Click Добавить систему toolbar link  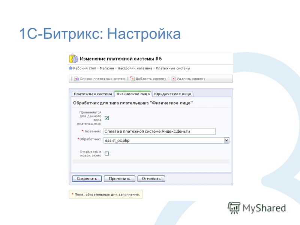(151, 79)
